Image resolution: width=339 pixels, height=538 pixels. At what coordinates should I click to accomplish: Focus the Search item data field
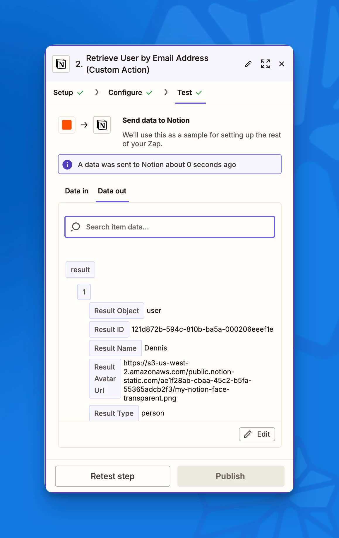pyautogui.click(x=170, y=227)
